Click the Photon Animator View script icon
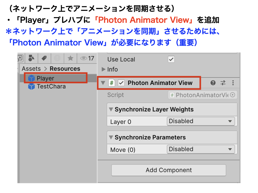258x193 pixels. click(x=112, y=83)
